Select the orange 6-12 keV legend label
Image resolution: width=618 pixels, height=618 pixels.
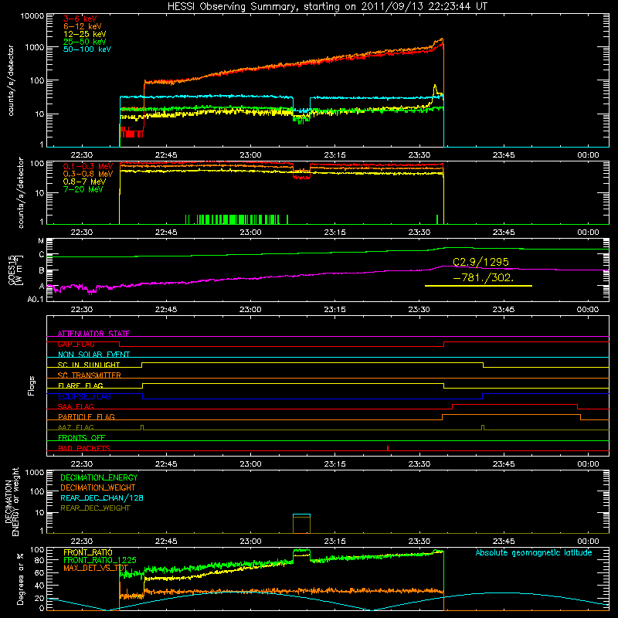pyautogui.click(x=83, y=26)
